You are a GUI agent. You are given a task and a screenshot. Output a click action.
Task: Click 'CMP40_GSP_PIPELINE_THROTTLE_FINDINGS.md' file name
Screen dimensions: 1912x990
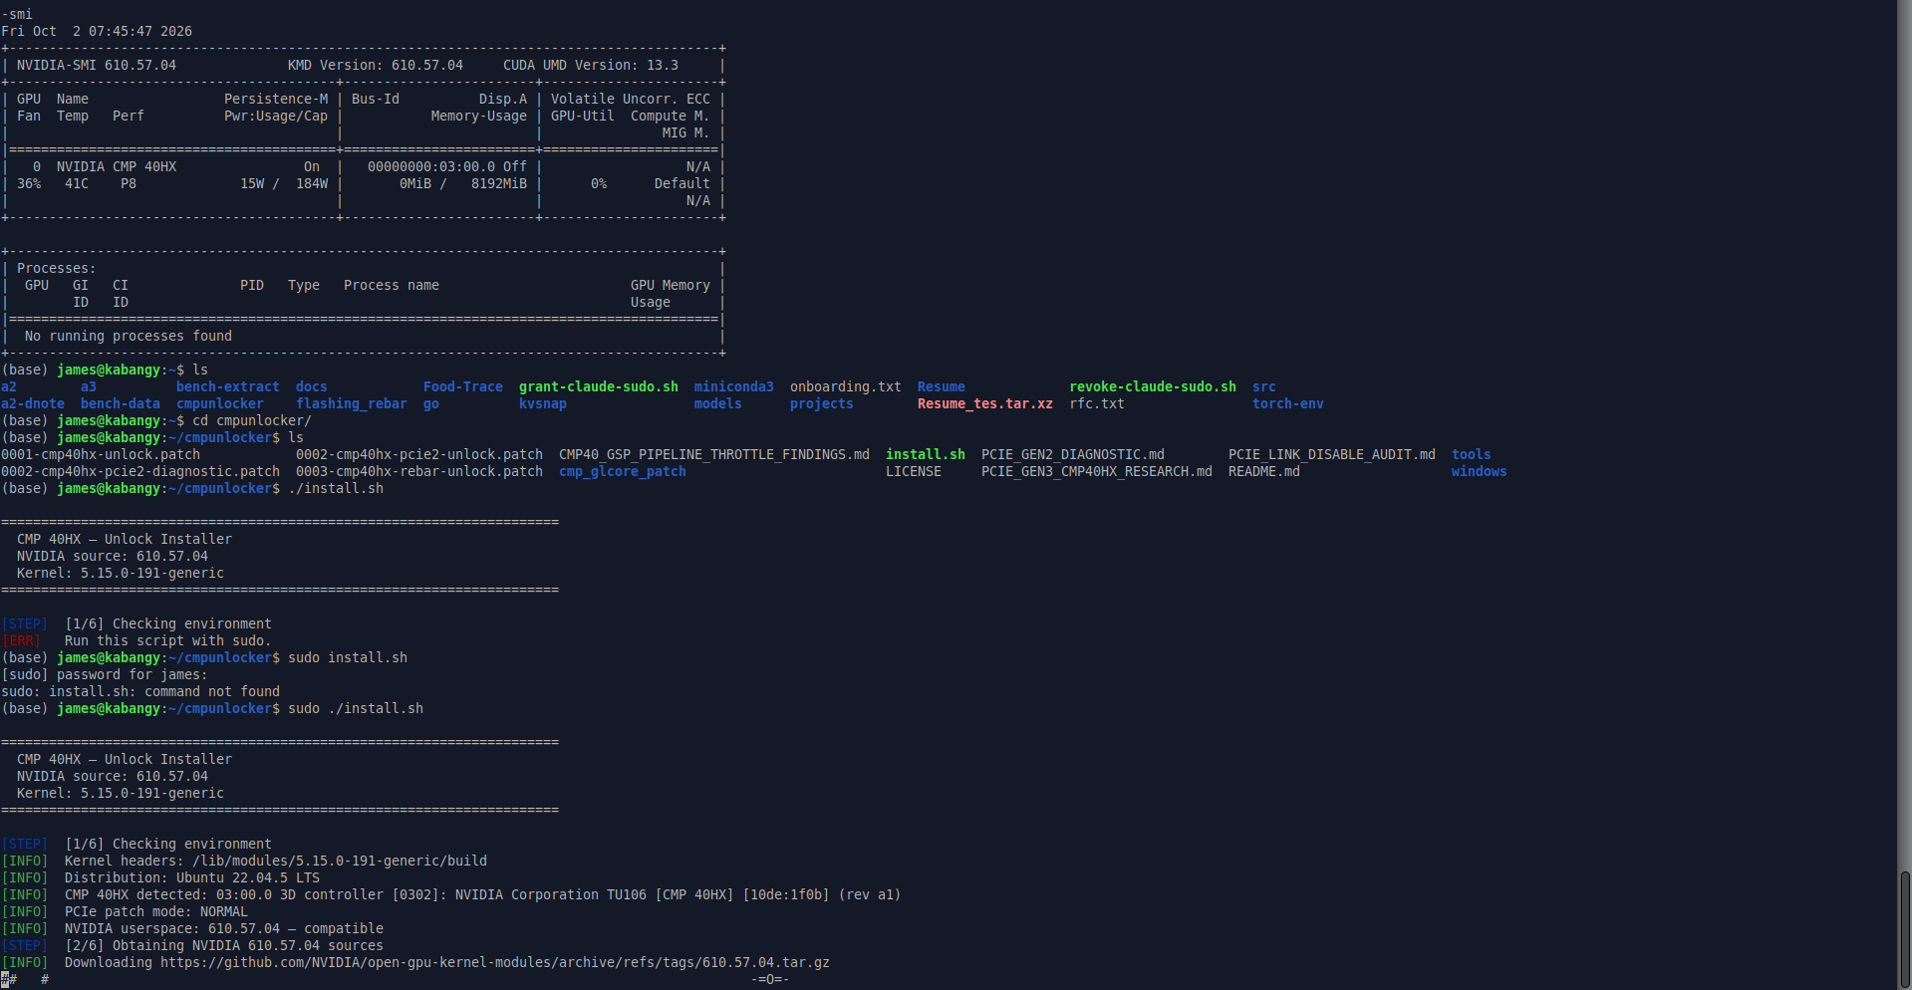point(714,454)
